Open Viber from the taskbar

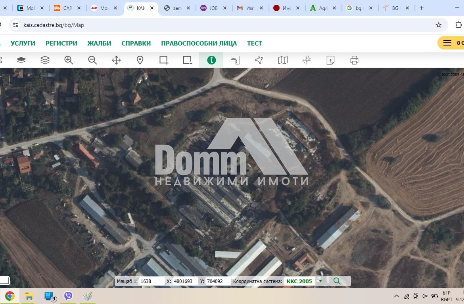pos(68,296)
